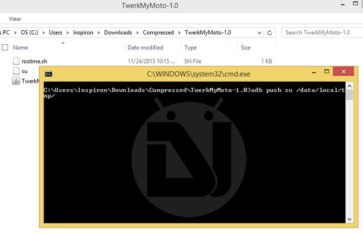Click the SH File type cell
The image size is (363, 234).
click(x=193, y=61)
